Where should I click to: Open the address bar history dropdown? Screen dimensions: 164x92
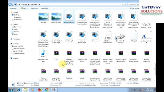click(123, 4)
